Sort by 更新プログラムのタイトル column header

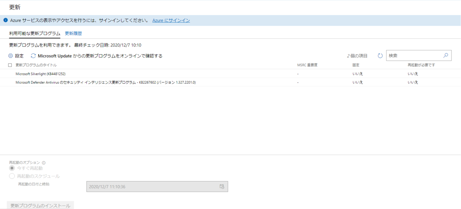(x=36, y=65)
